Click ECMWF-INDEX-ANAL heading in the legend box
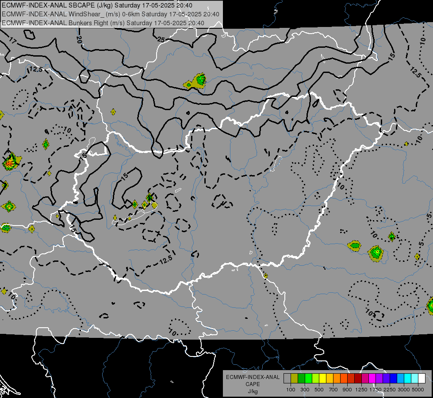This screenshot has height=398, width=433. pyautogui.click(x=253, y=377)
